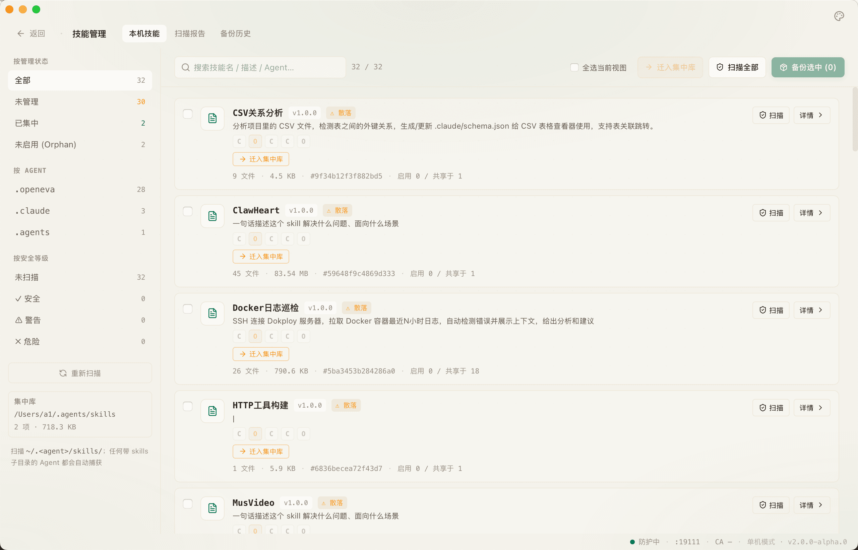Filter by 未启用 (Orphan)
Viewport: 858px width, 550px height.
pyautogui.click(x=80, y=145)
